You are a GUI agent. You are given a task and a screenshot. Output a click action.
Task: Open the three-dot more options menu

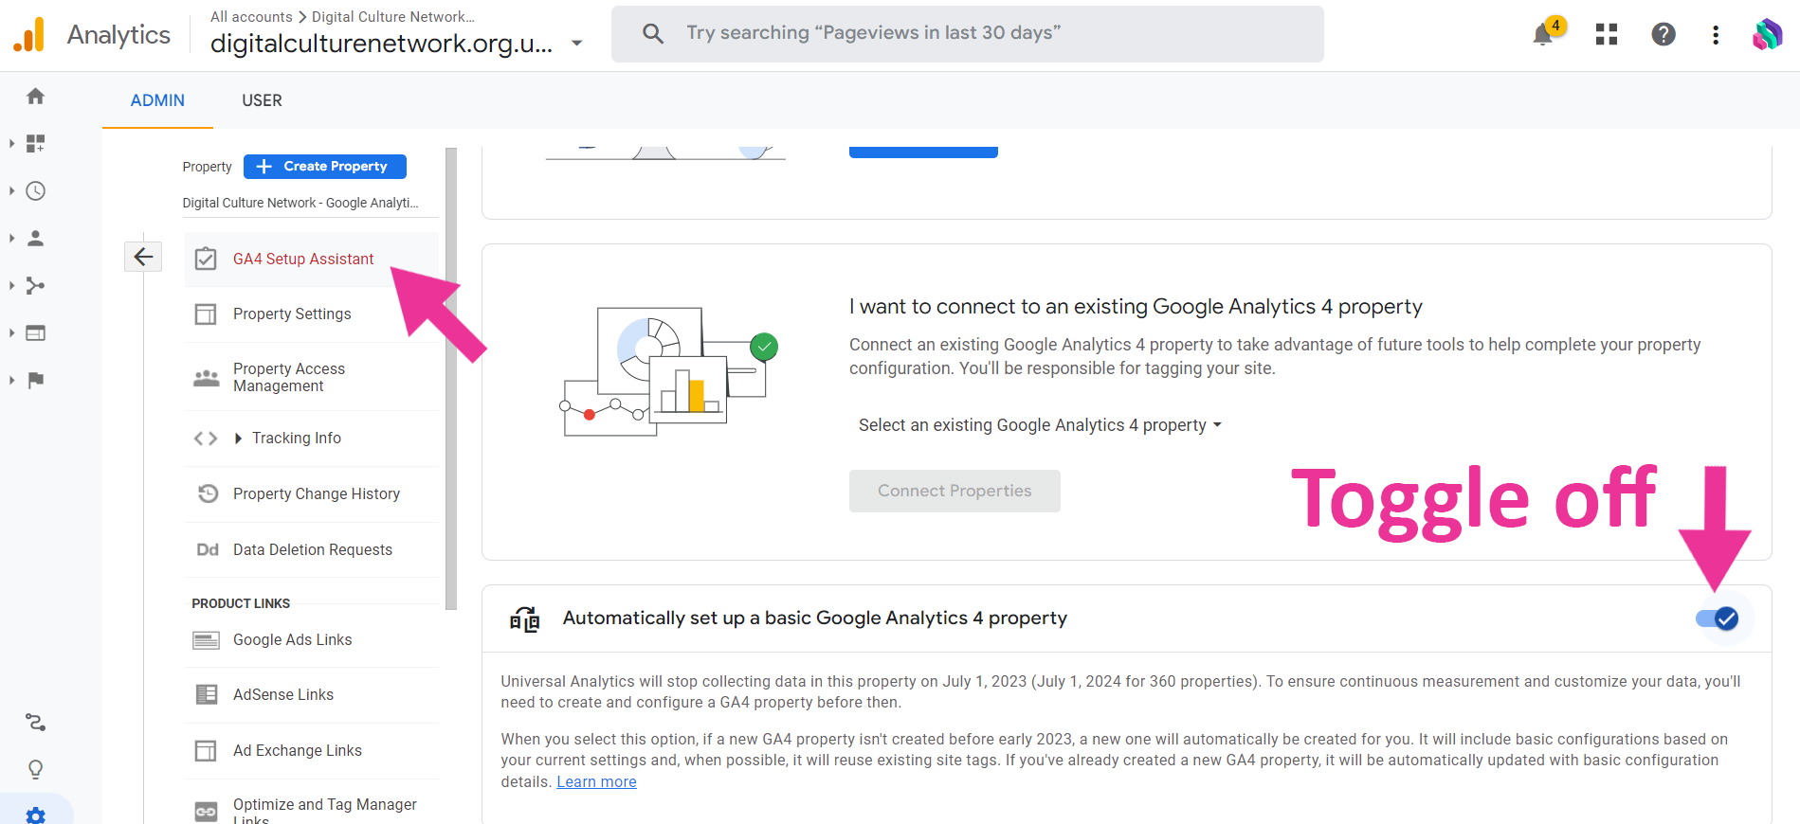(x=1715, y=35)
